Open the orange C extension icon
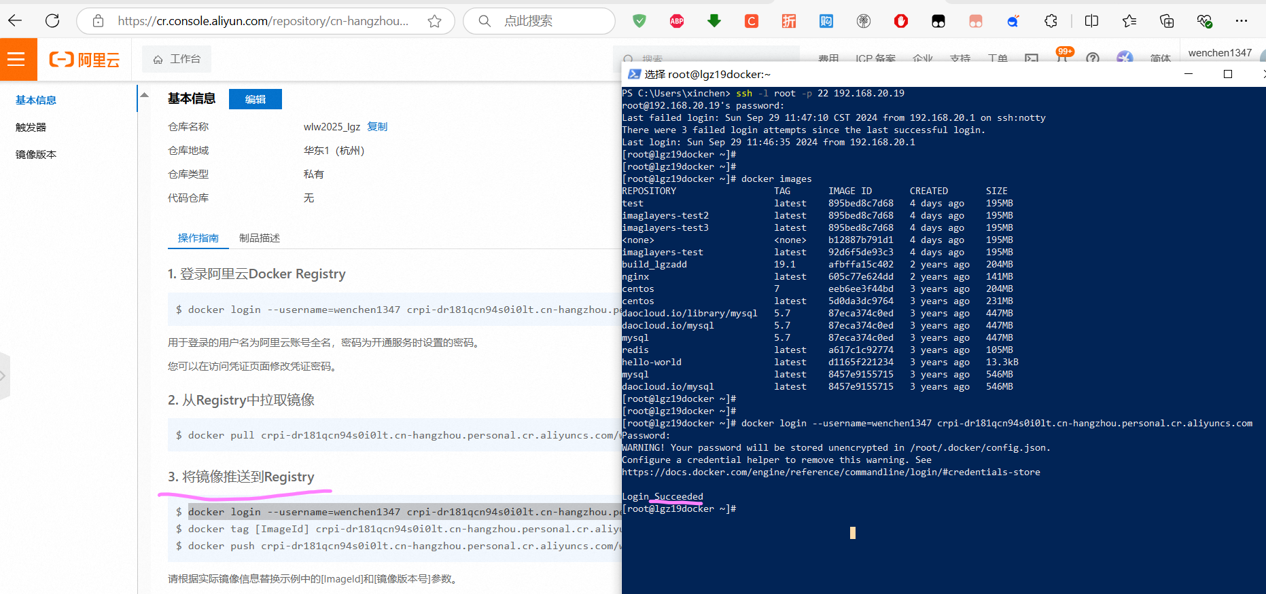Image resolution: width=1266 pixels, height=594 pixels. pos(752,21)
